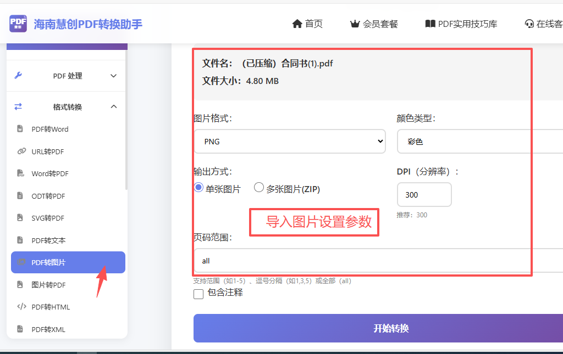Click the 开始转换 button
The height and width of the screenshot is (354, 563).
[x=378, y=328]
